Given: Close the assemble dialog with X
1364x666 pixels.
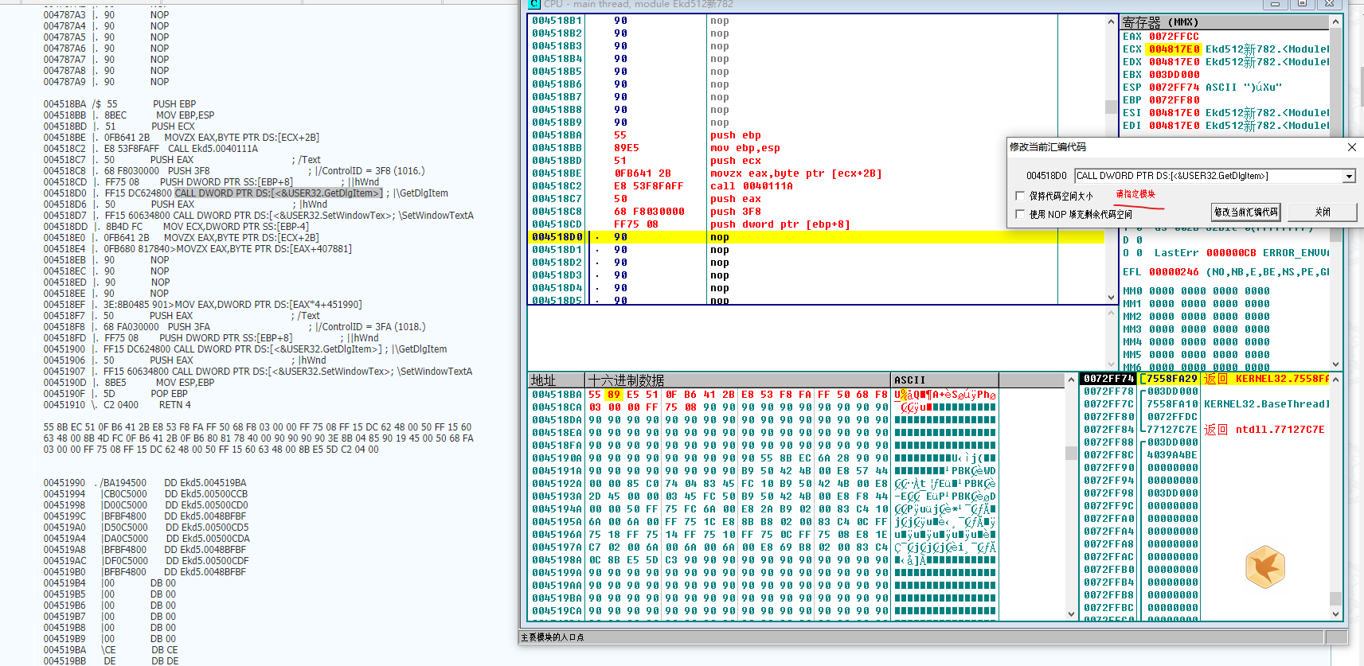Looking at the screenshot, I should click(1351, 147).
